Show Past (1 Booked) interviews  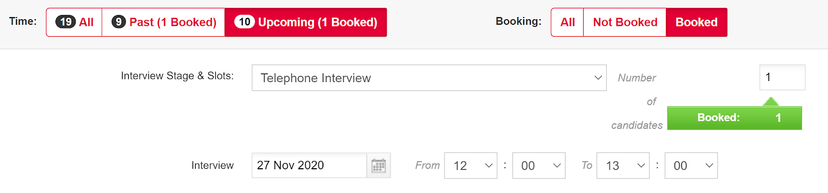(164, 22)
